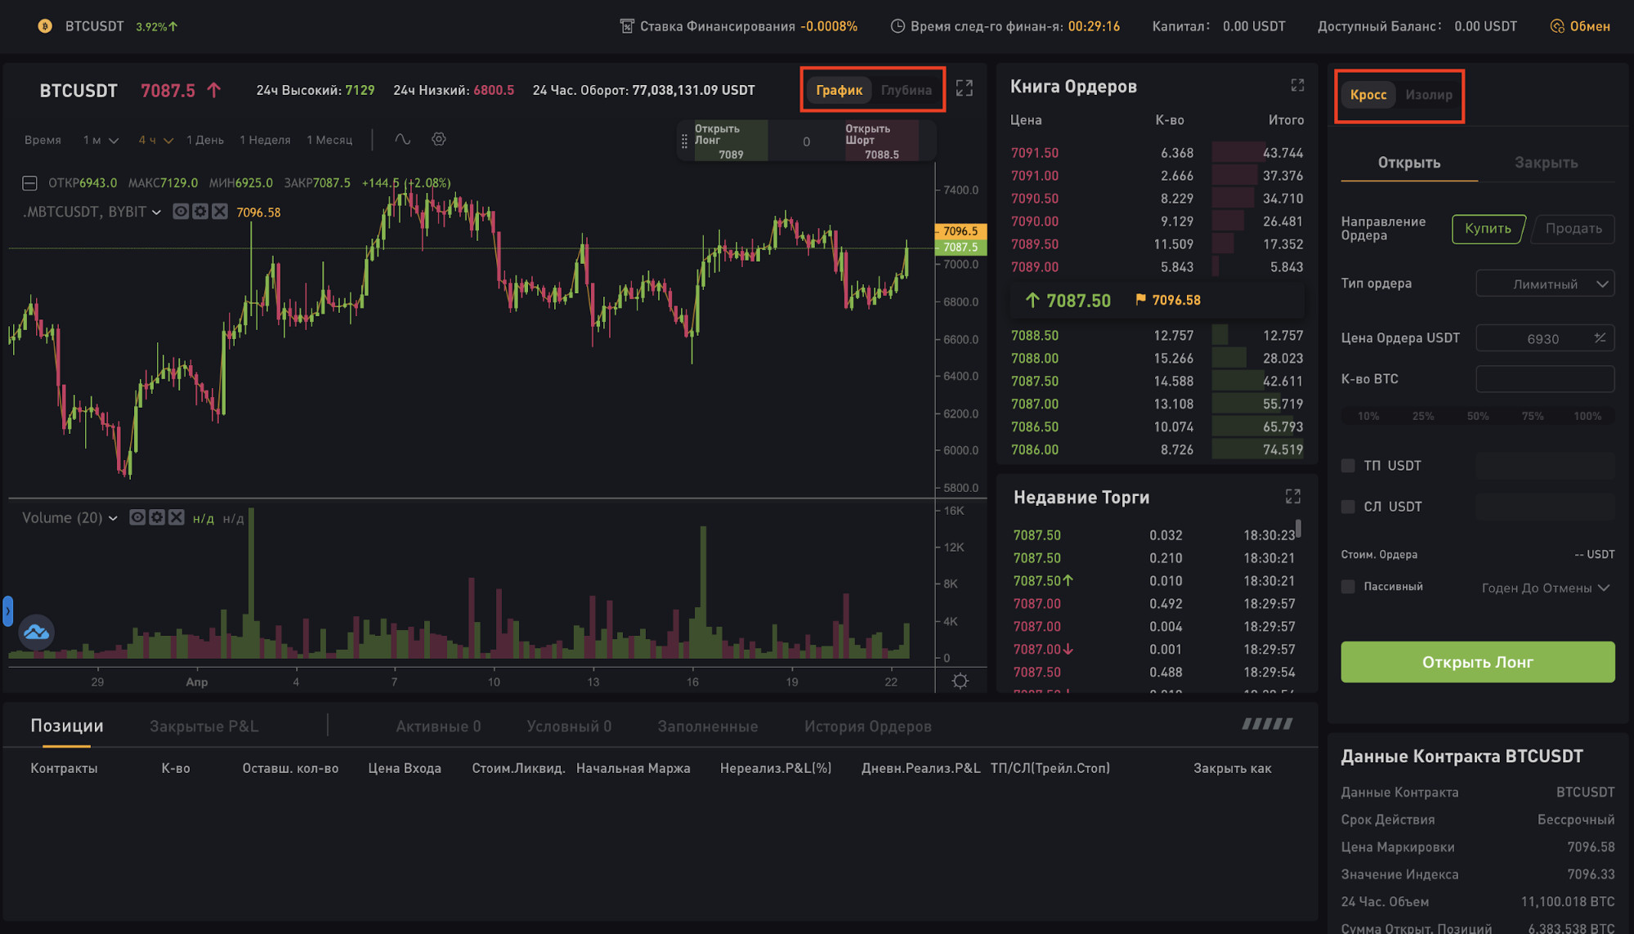Remove the Volume indicator

177,517
